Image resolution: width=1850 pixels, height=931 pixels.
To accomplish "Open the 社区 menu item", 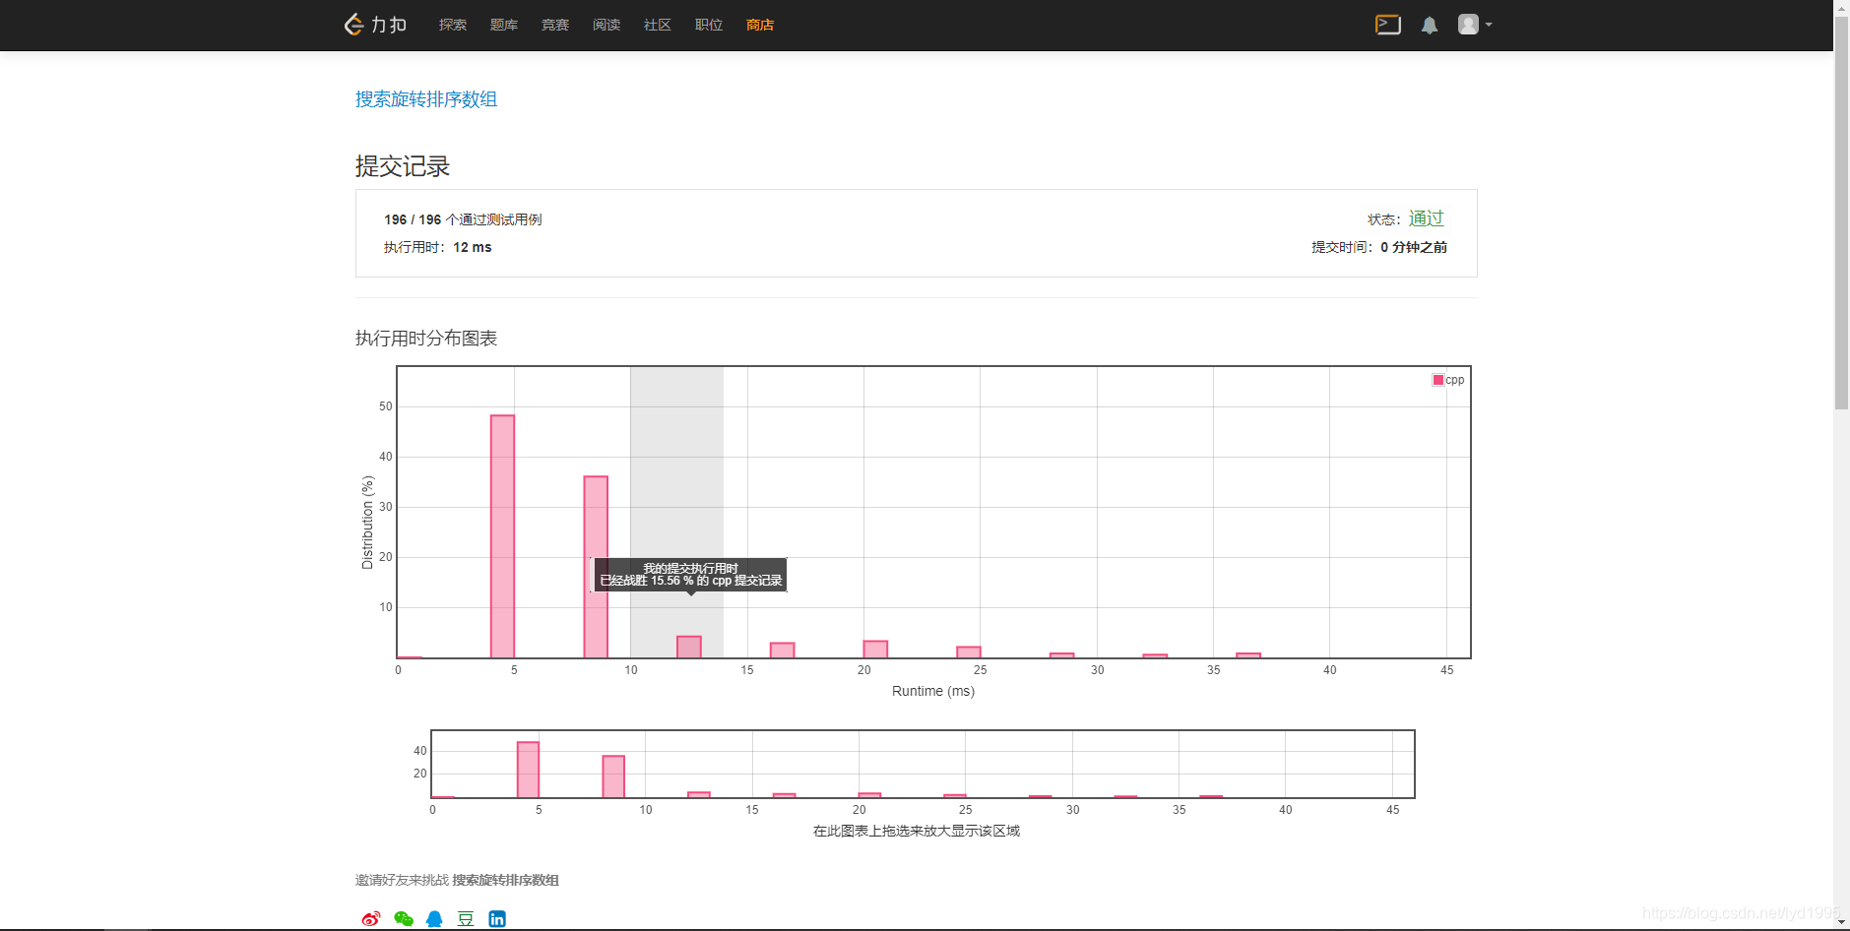I will pyautogui.click(x=658, y=25).
